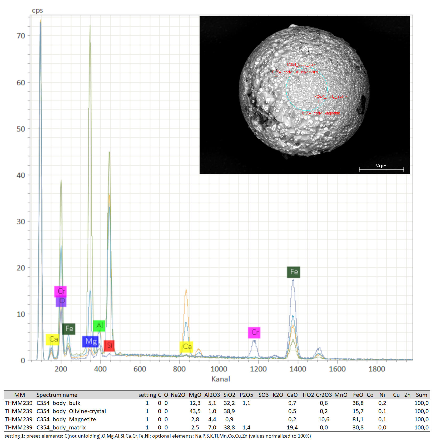Click the Kanal x-axis title
436x446 pixels.
pos(221,379)
